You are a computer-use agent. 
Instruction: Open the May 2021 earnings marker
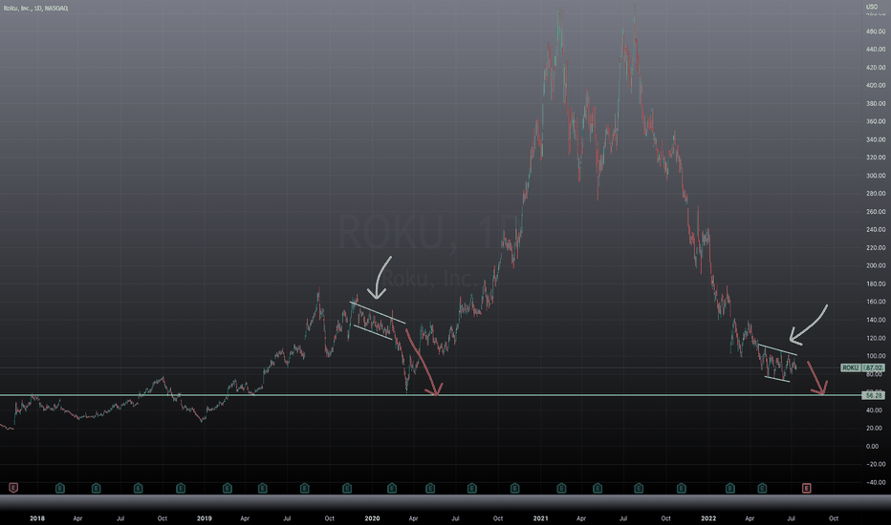pyautogui.click(x=598, y=488)
